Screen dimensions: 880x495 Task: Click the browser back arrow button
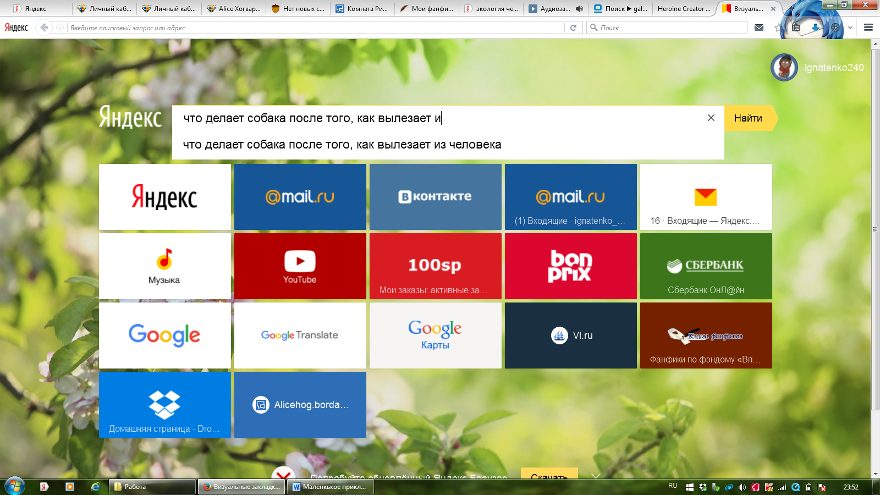point(44,28)
